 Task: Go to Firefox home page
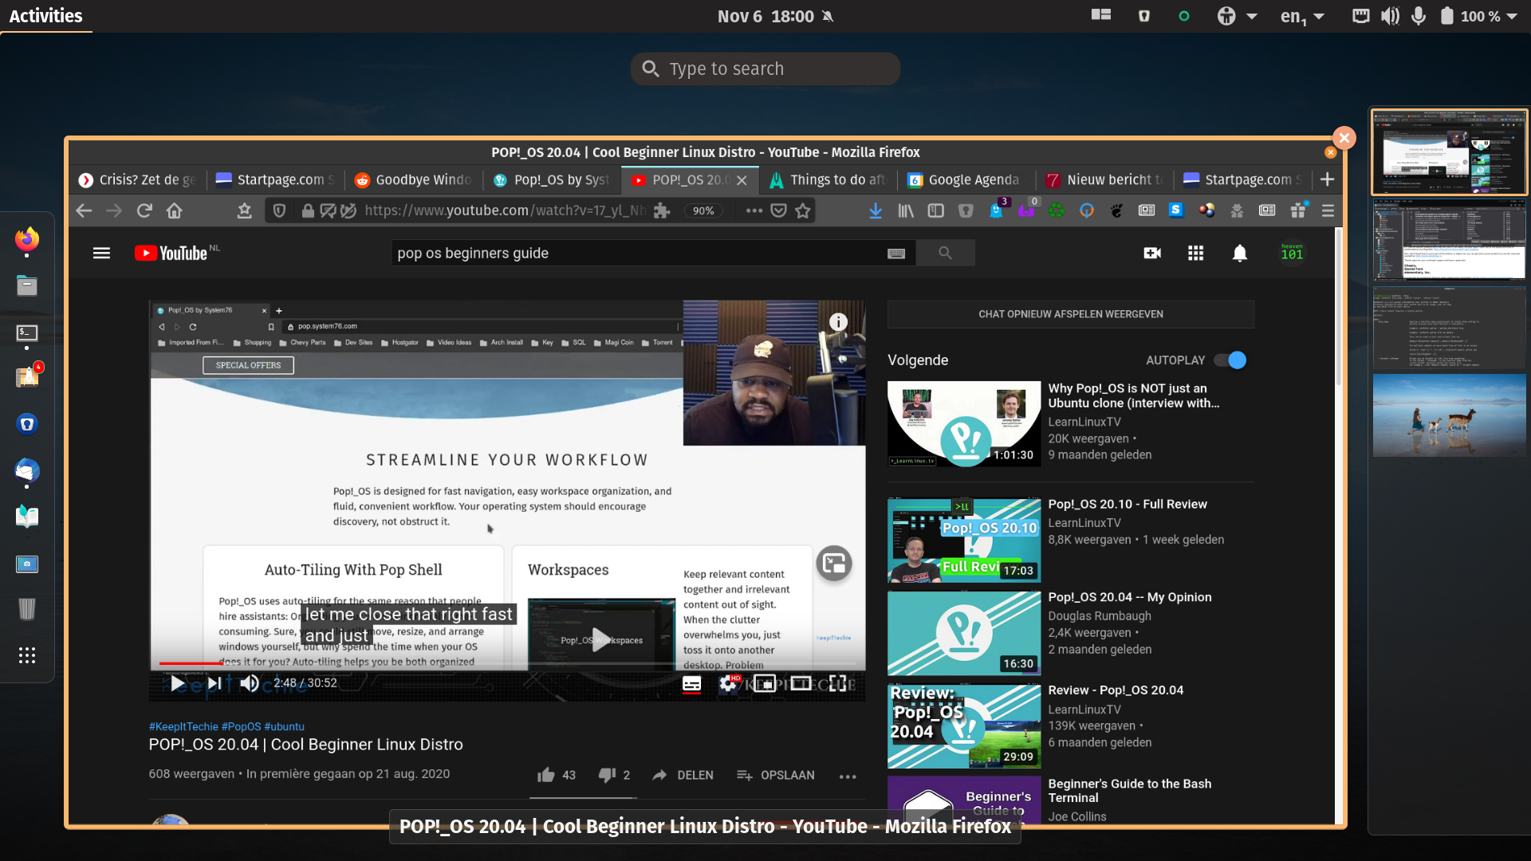[x=175, y=210]
